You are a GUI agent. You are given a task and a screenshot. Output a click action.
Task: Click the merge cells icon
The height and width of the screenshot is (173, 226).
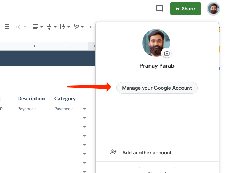click(18, 27)
